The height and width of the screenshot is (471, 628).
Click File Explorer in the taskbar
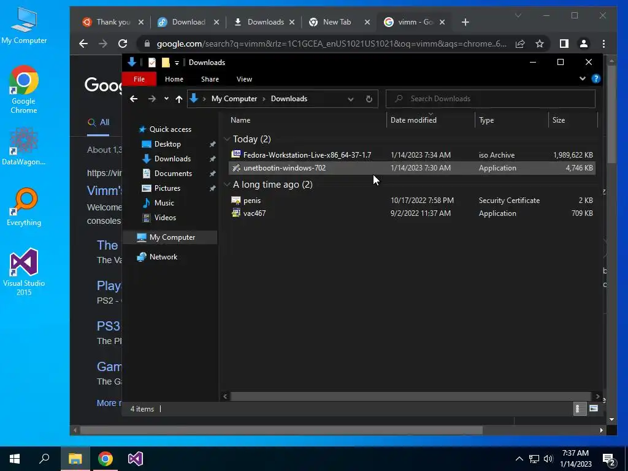tap(75, 459)
